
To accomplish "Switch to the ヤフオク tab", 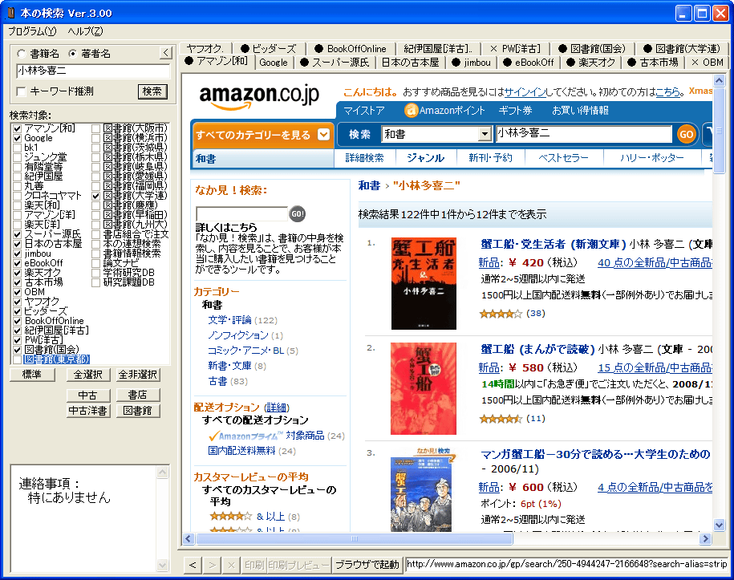I will point(205,49).
